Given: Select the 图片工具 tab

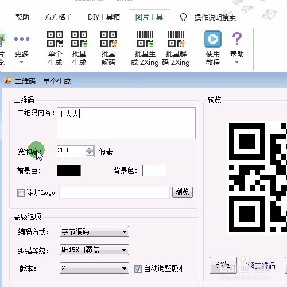Looking at the screenshot, I should coord(149,17).
